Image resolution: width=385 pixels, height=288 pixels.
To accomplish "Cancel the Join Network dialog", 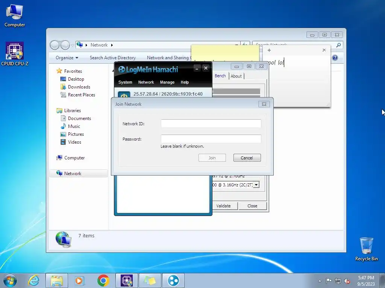I will 247,158.
